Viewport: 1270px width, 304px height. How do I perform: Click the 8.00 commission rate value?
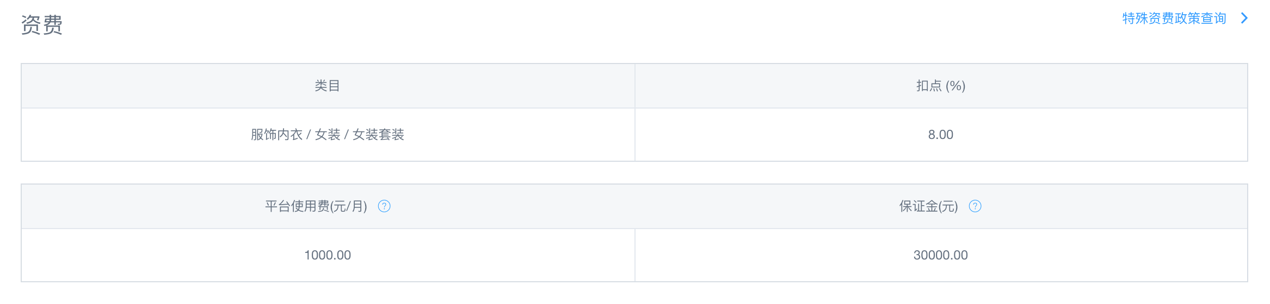tap(941, 135)
